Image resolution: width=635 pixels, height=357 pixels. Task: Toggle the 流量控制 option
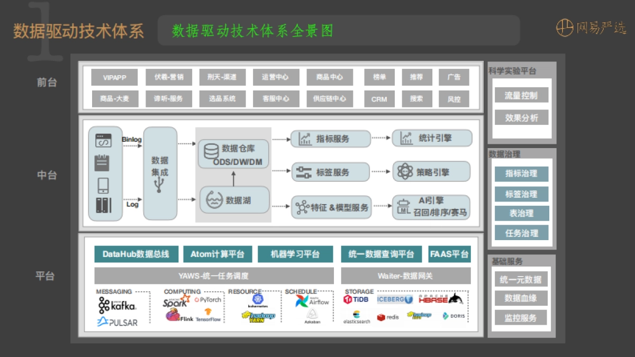[x=521, y=94]
